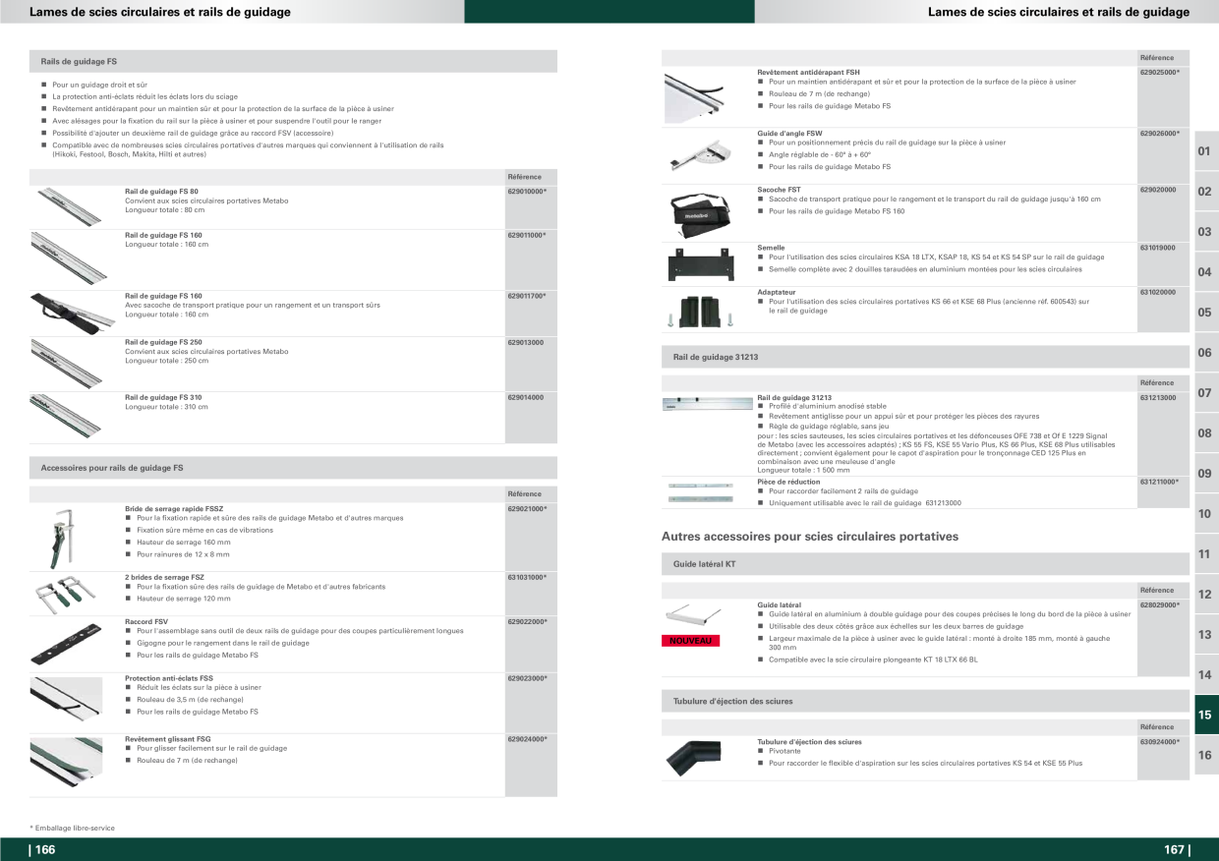The width and height of the screenshot is (1219, 861).
Task: Click 'Accessoires pour rails de guidage FS' heading
Action: (112, 468)
